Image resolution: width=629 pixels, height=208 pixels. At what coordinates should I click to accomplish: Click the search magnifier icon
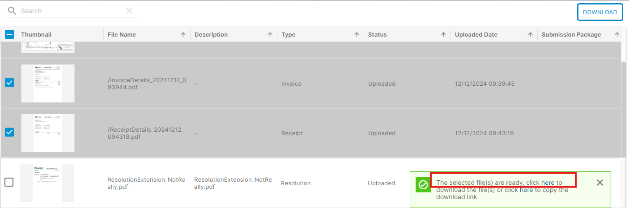coord(12,11)
